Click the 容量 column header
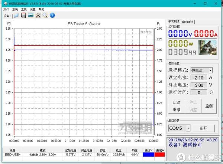The width and height of the screenshot is (223, 164). pyautogui.click(x=103, y=150)
